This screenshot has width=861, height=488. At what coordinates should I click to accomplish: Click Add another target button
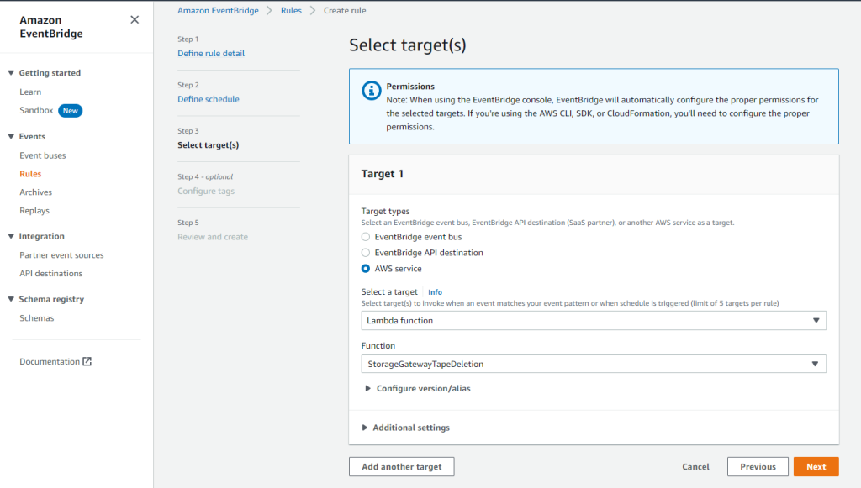[401, 467]
